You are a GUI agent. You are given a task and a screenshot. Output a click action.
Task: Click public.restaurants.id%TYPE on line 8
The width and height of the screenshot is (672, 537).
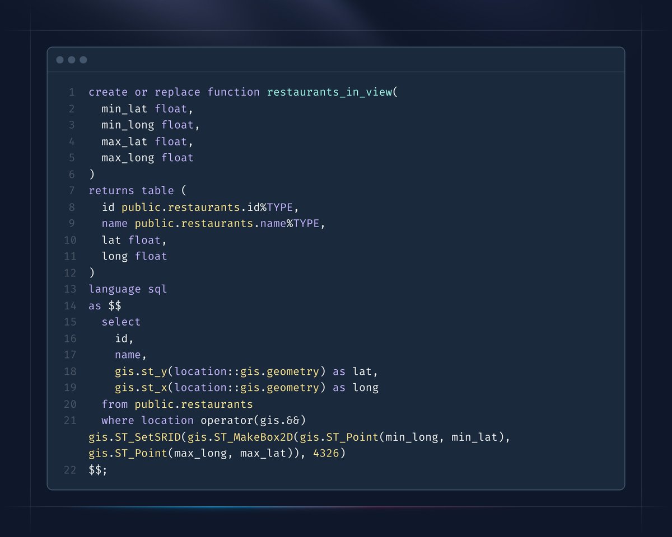[x=211, y=208]
